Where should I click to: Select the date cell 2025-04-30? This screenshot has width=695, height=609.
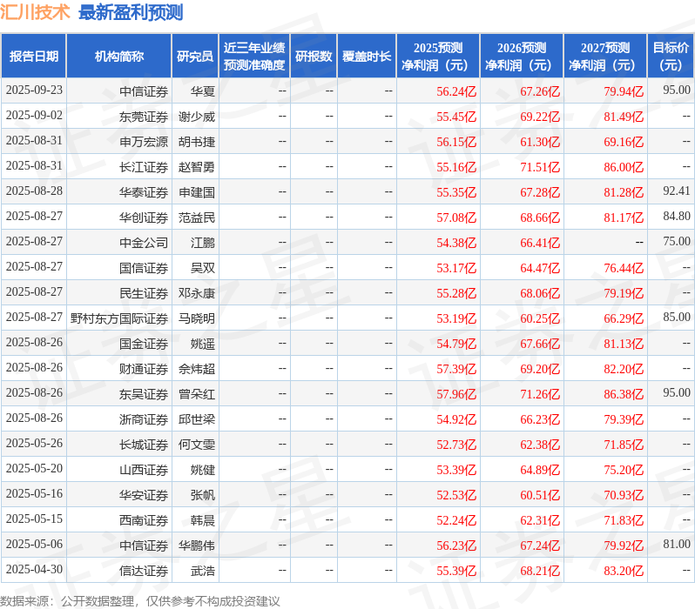pos(34,570)
